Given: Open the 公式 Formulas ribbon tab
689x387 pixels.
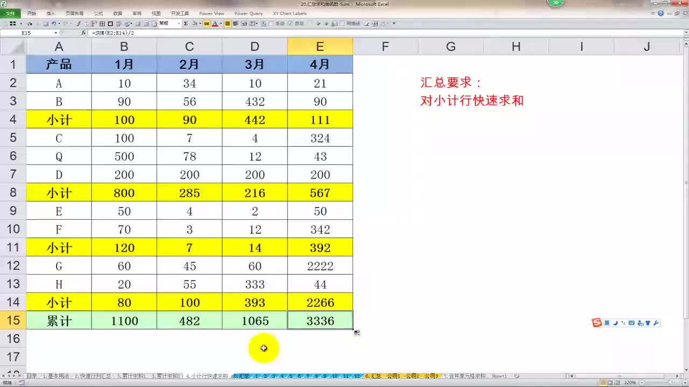Looking at the screenshot, I should point(98,13).
